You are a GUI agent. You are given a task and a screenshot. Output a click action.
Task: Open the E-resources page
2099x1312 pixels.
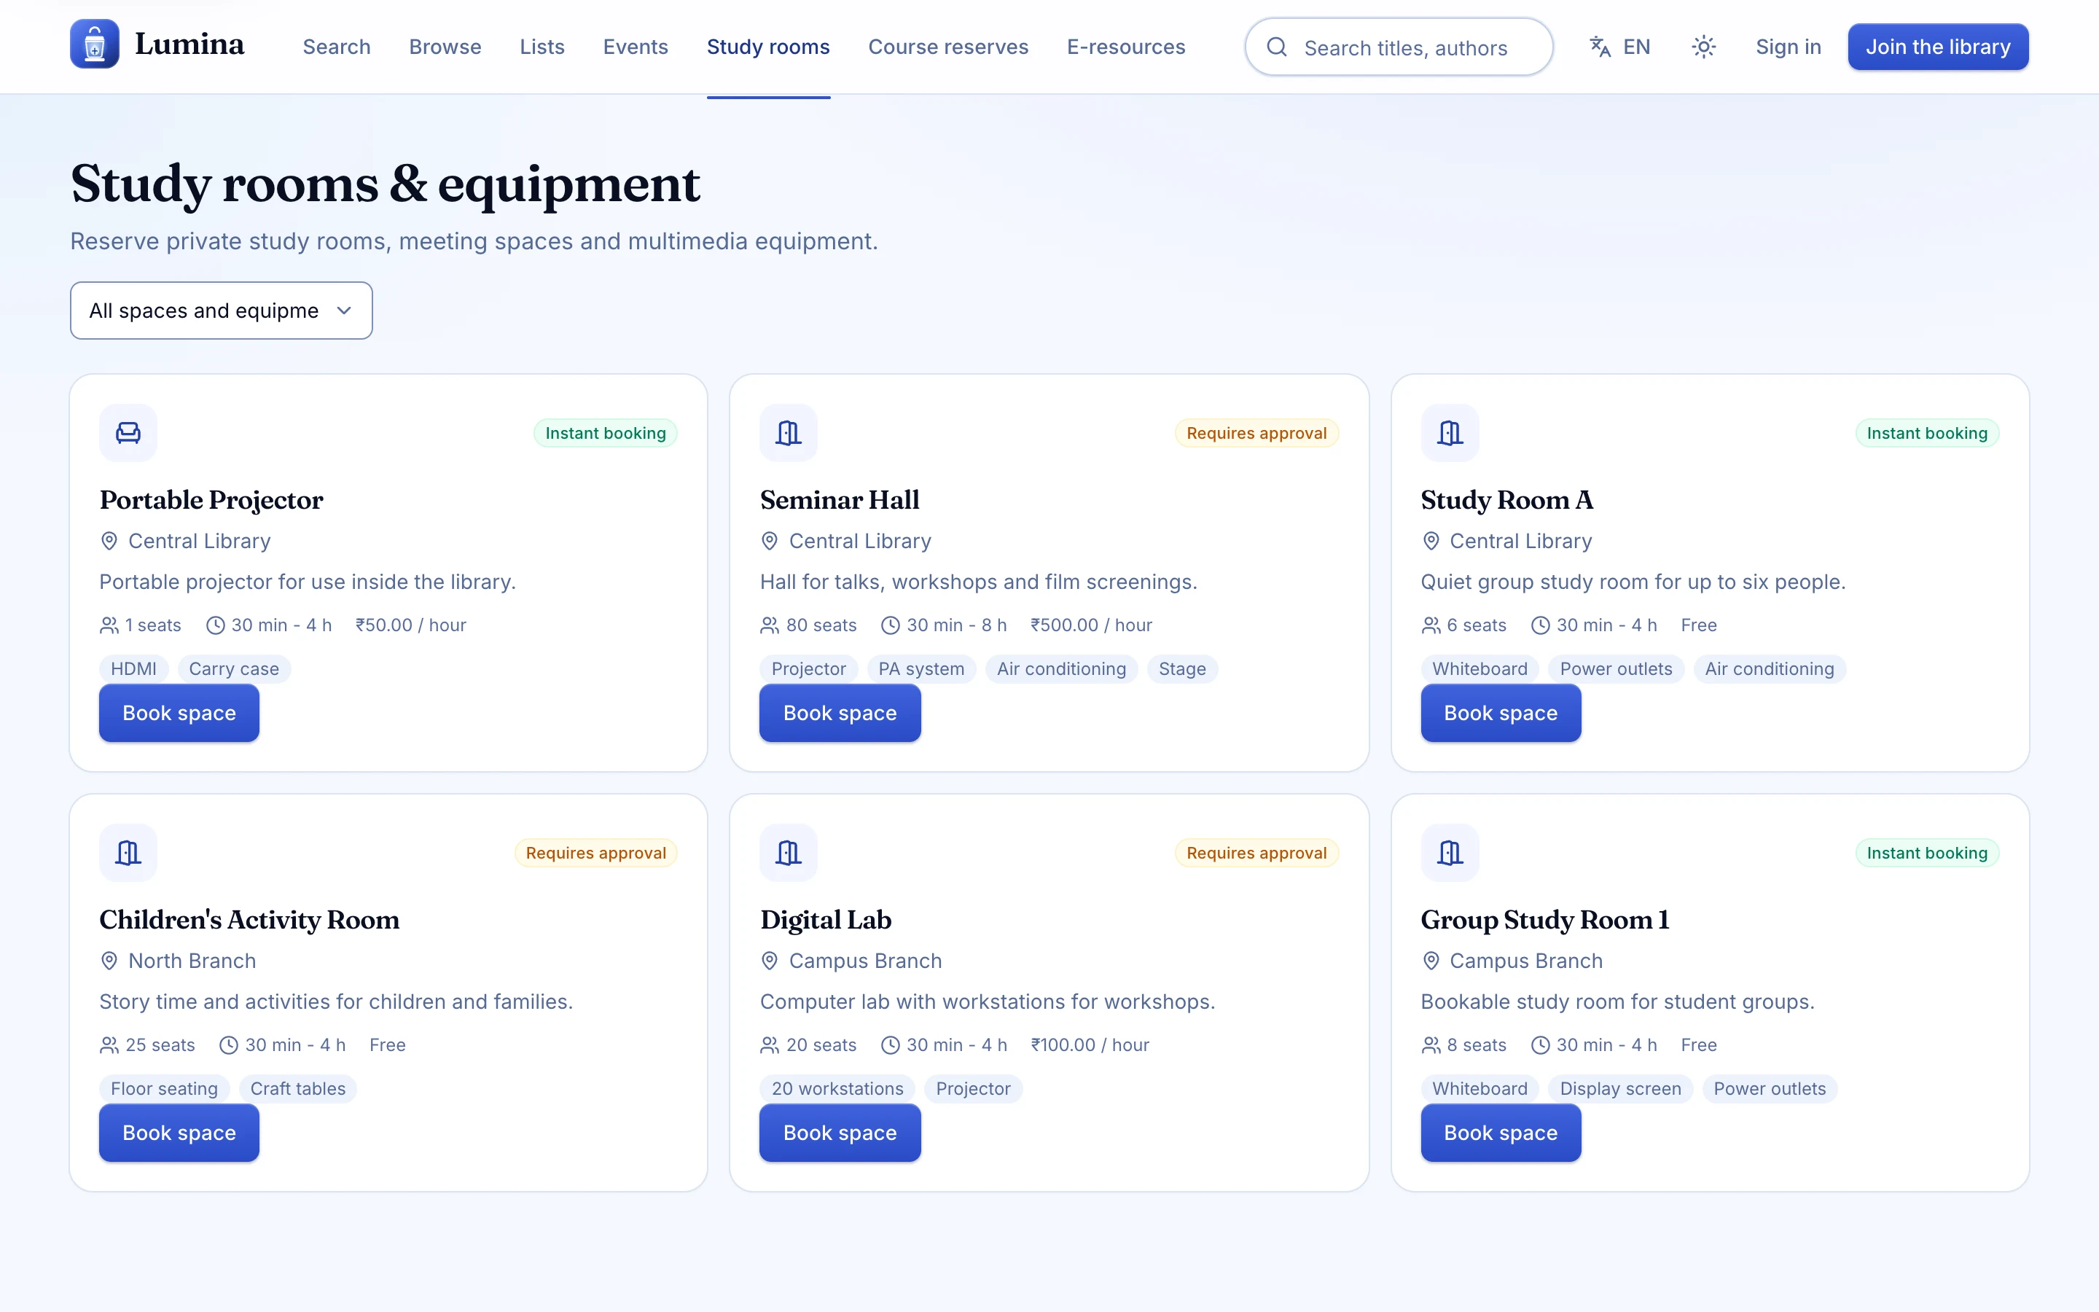1126,47
